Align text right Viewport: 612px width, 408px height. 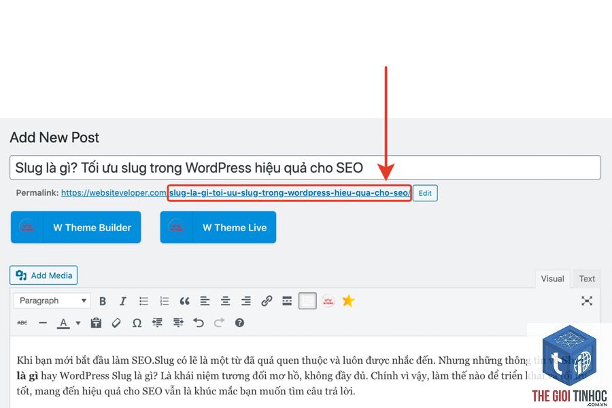(245, 301)
